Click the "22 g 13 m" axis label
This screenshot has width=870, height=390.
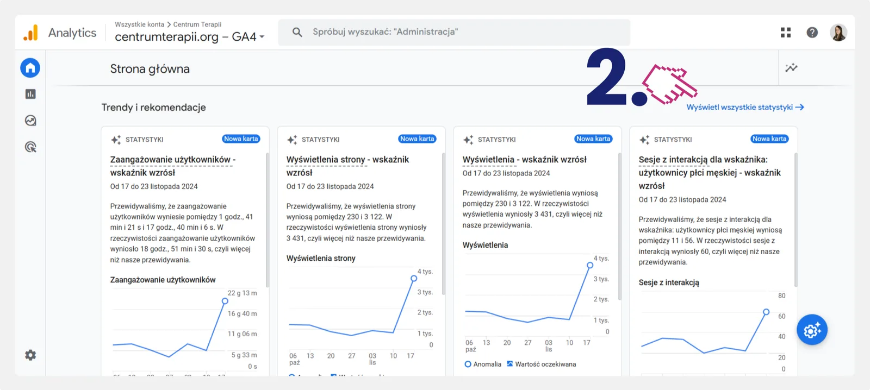[243, 293]
